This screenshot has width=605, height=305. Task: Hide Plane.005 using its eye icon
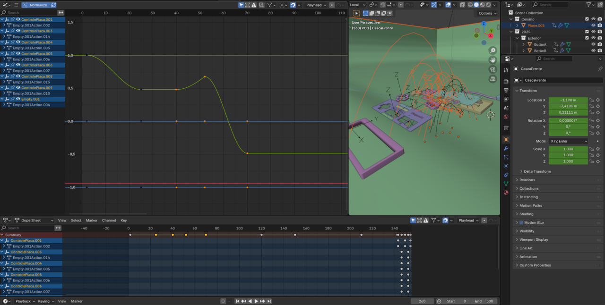click(593, 25)
